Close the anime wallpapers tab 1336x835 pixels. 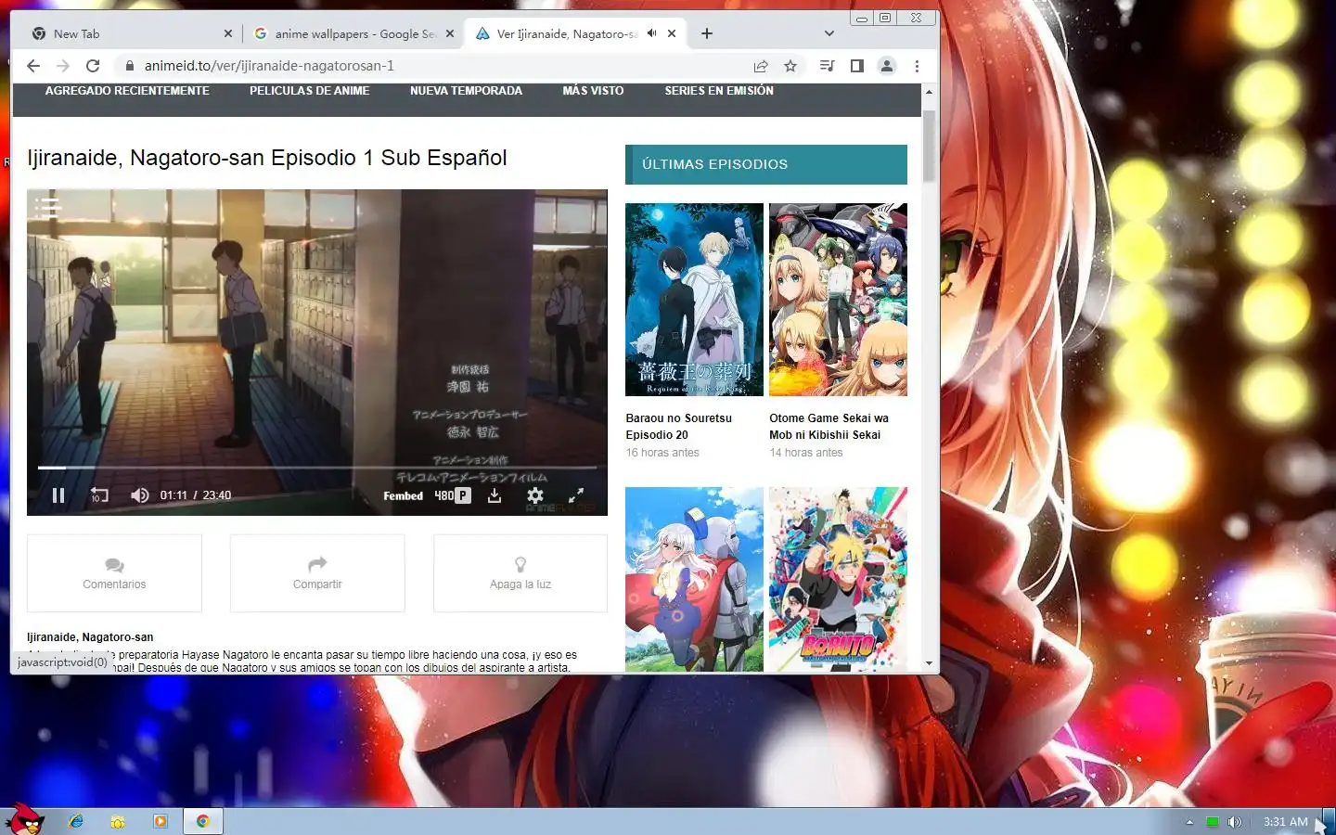[x=450, y=33]
